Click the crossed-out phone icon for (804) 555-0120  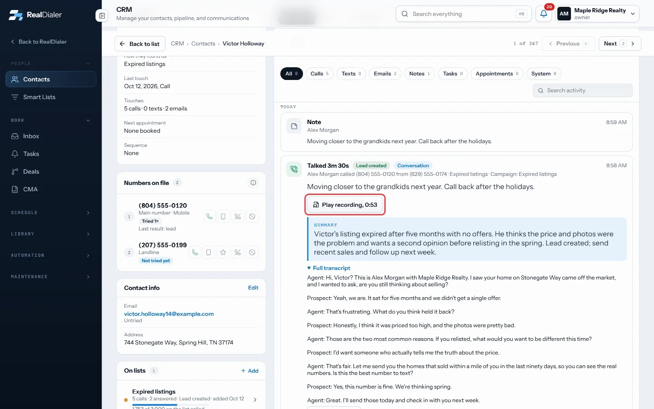238,217
